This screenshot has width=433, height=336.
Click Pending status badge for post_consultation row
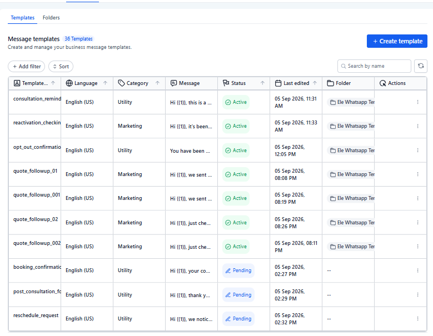pyautogui.click(x=238, y=295)
